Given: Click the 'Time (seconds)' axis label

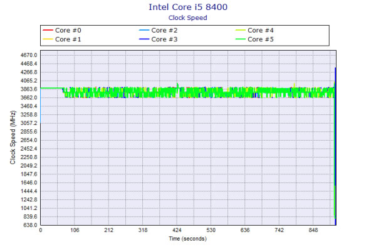Looking at the screenshot, I should [x=188, y=239].
